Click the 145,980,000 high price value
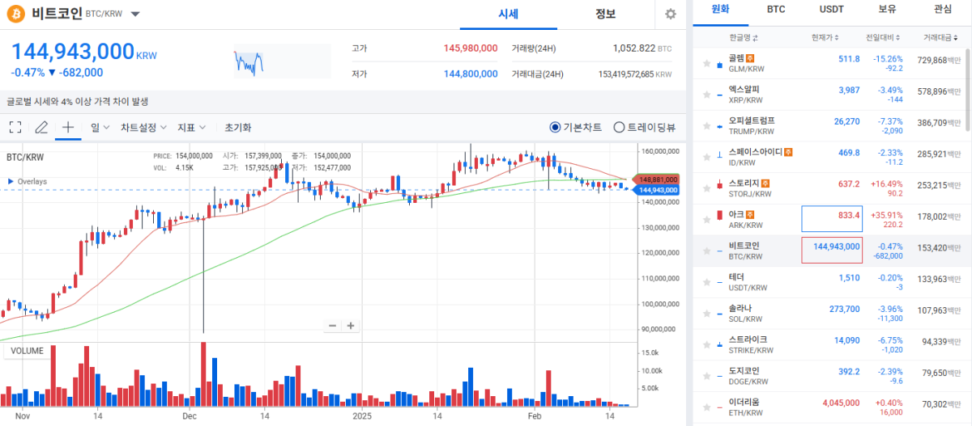 click(x=471, y=49)
